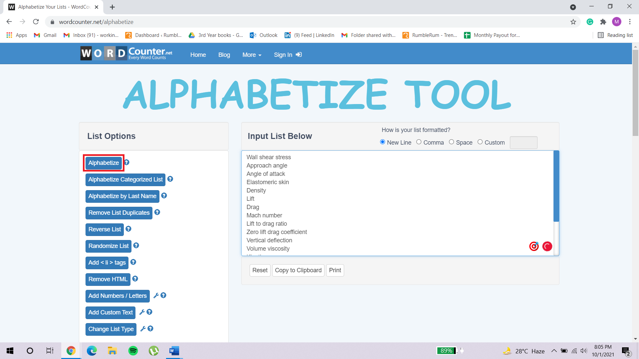The image size is (639, 359).
Task: Click help icon next to Alphabetize by Last Name
Action: click(164, 195)
